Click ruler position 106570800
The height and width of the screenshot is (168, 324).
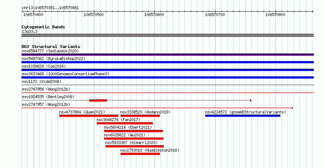[275, 15]
